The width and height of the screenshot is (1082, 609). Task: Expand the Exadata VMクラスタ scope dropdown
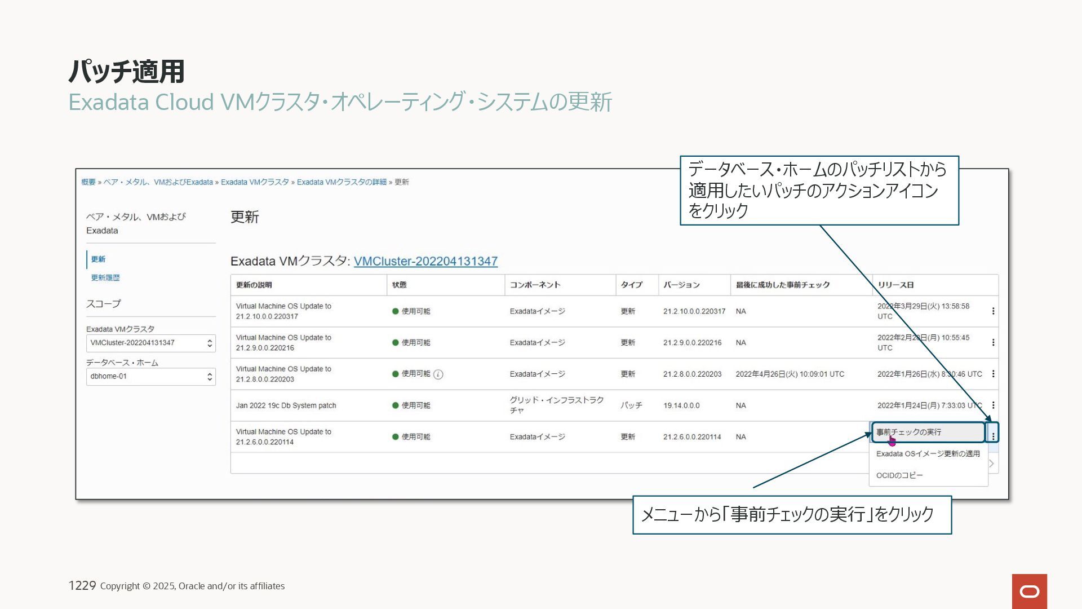pyautogui.click(x=150, y=343)
